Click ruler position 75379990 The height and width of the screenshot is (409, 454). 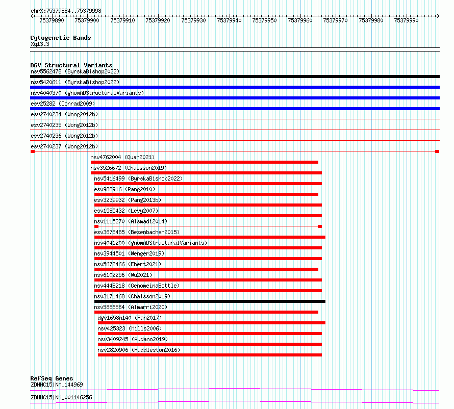click(x=406, y=20)
